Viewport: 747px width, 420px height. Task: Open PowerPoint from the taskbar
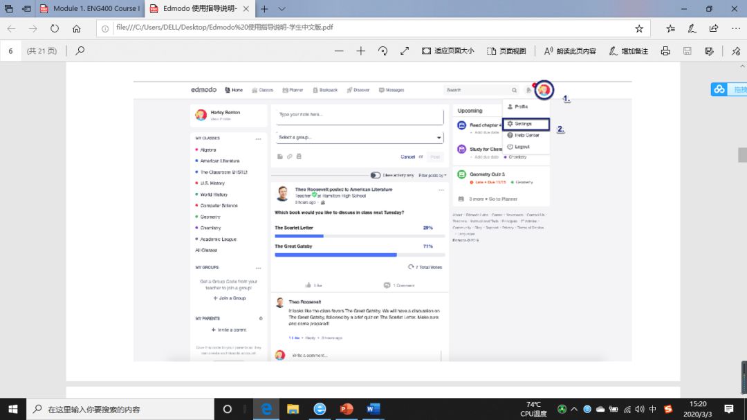(347, 409)
